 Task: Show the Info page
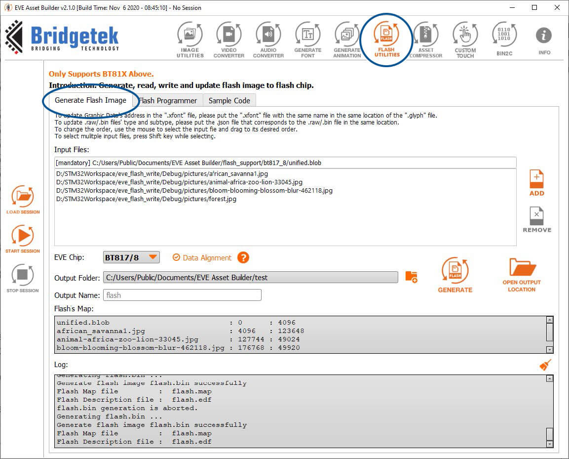click(544, 41)
